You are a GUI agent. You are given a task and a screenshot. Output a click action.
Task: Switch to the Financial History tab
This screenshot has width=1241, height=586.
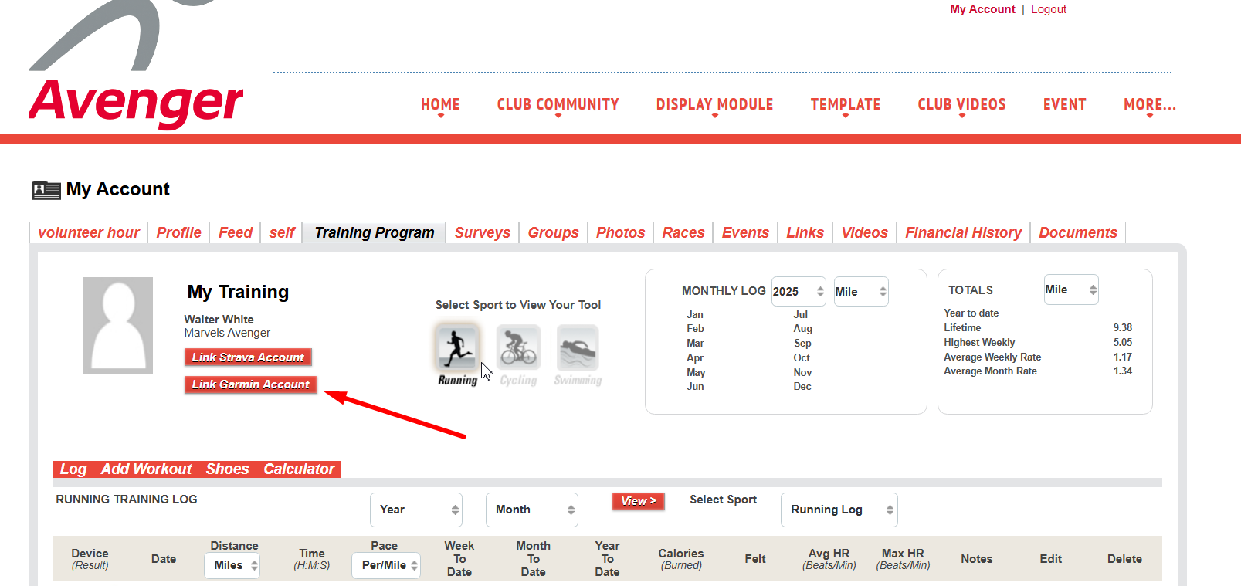pyautogui.click(x=963, y=232)
